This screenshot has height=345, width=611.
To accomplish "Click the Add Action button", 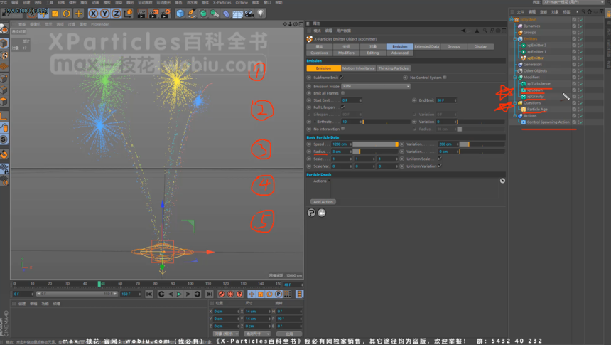I will 323,202.
